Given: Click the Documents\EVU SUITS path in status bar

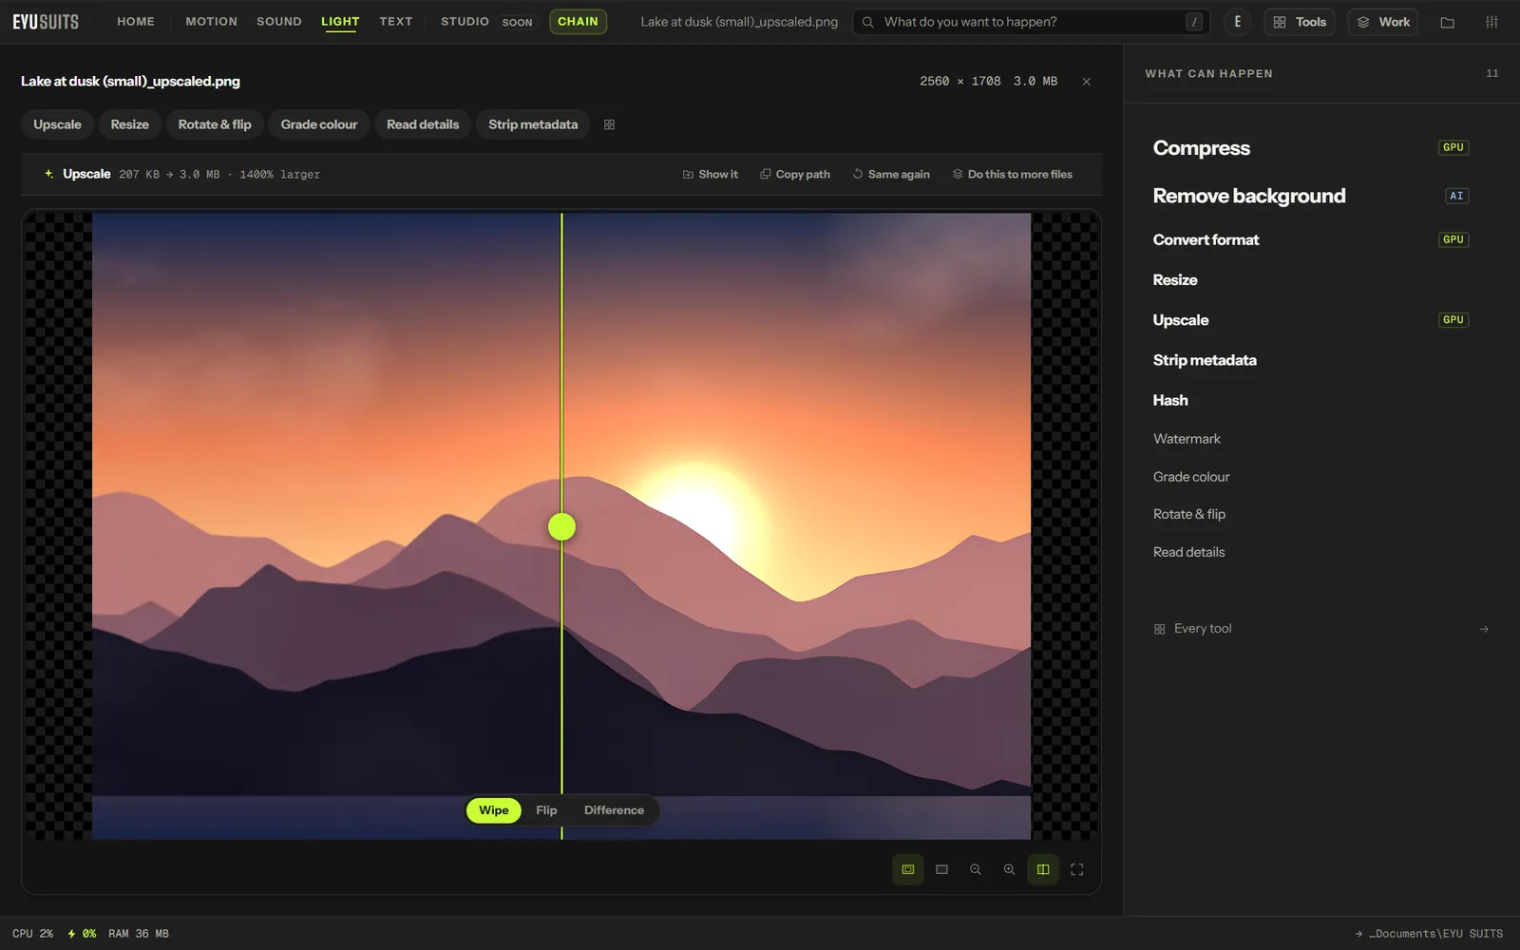Looking at the screenshot, I should coord(1429,934).
